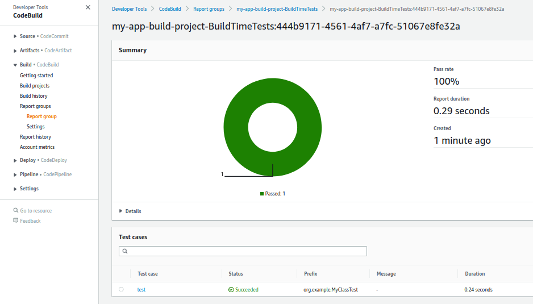This screenshot has width=533, height=304.
Task: Click the search magnifier icon in Test cases
Action: pyautogui.click(x=124, y=251)
